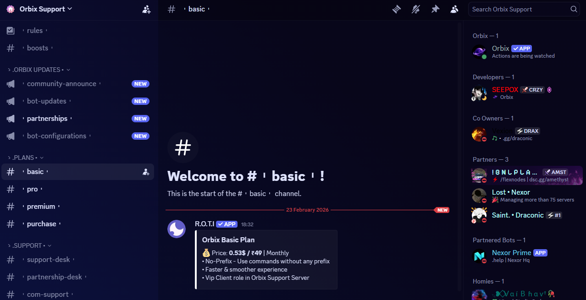586x300 pixels.
Task: Click the Orbix planet avatar
Action: pos(479,52)
